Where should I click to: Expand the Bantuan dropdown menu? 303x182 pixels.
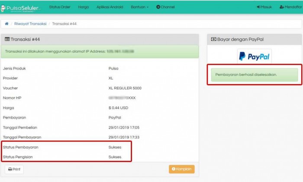[140, 7]
